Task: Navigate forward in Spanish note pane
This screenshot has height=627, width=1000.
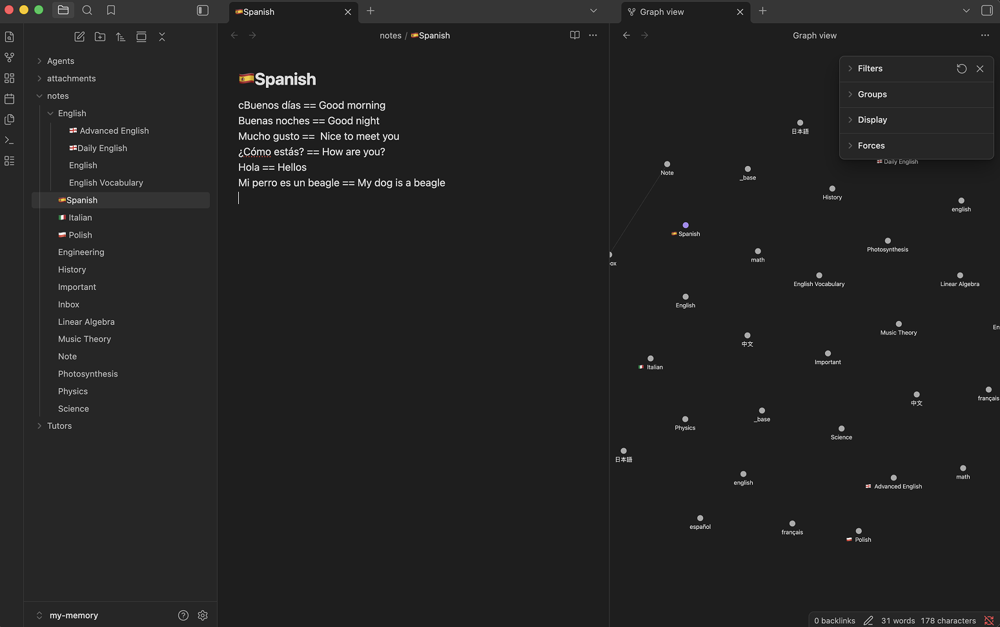Action: click(252, 36)
